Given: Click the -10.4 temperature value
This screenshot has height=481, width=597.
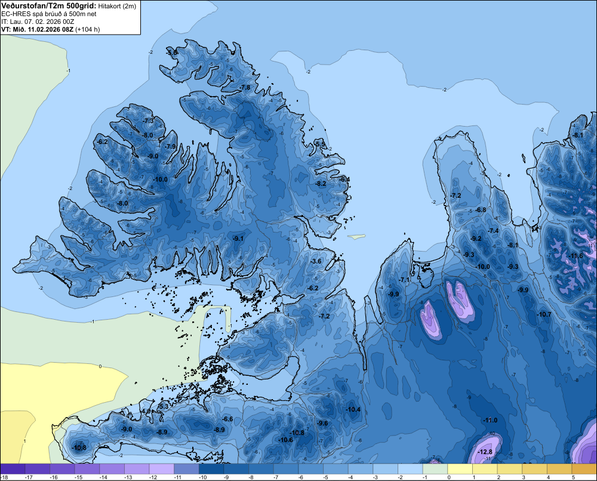Looking at the screenshot, I should 353,409.
